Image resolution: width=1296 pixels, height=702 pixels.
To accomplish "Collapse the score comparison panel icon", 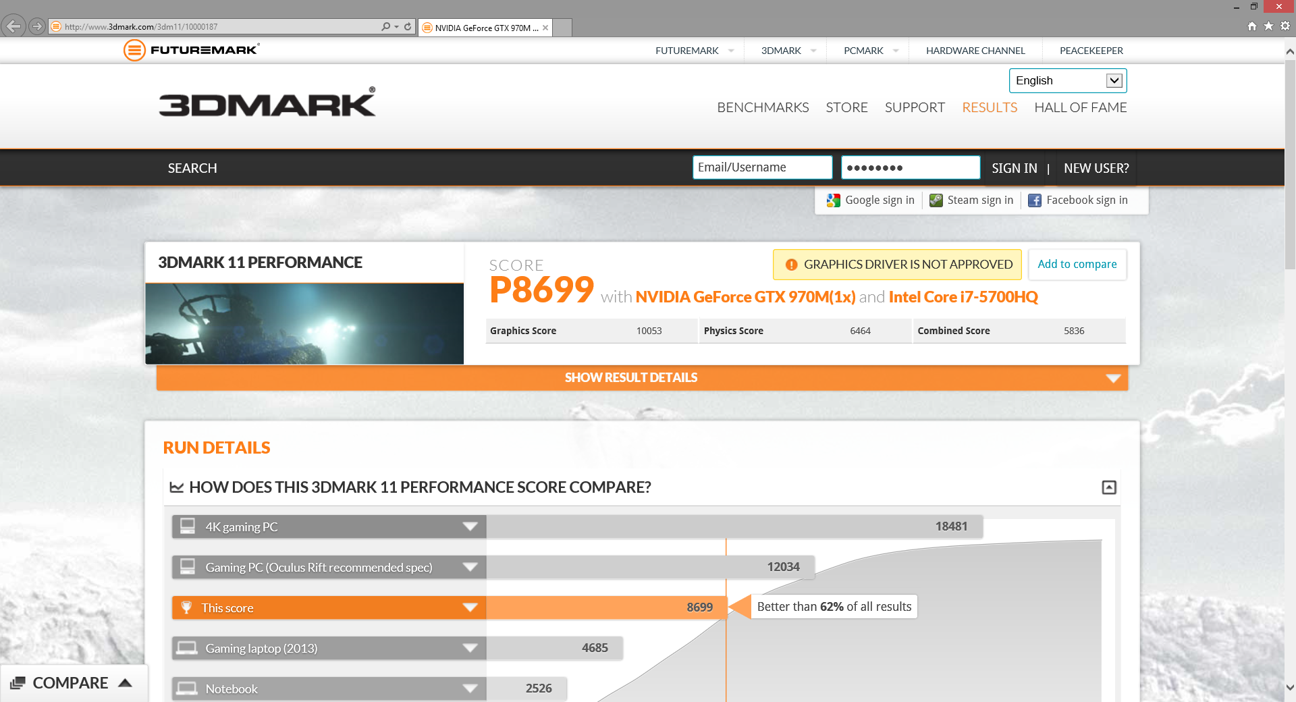I will tap(1109, 487).
